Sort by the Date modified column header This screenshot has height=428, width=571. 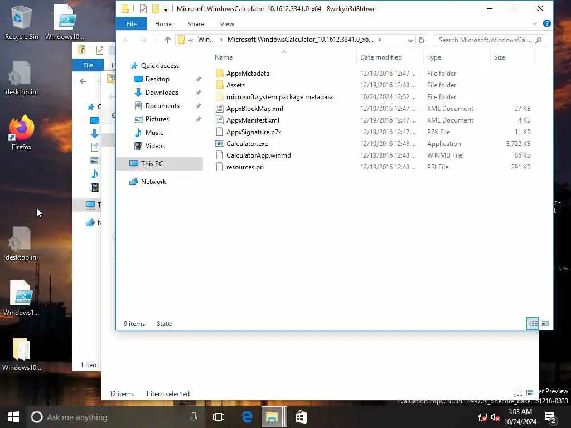pyautogui.click(x=381, y=57)
